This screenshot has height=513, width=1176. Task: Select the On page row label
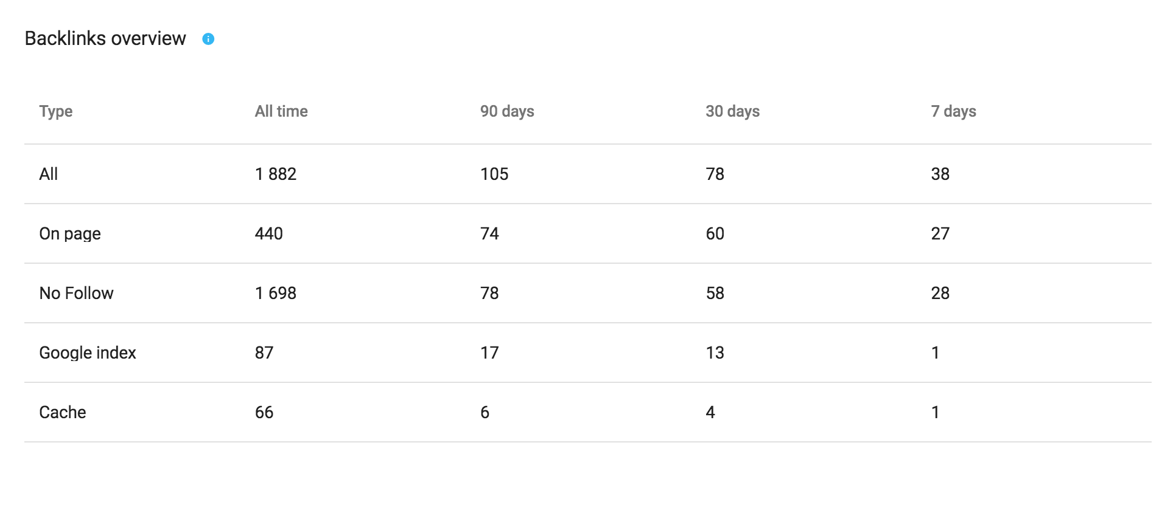70,234
